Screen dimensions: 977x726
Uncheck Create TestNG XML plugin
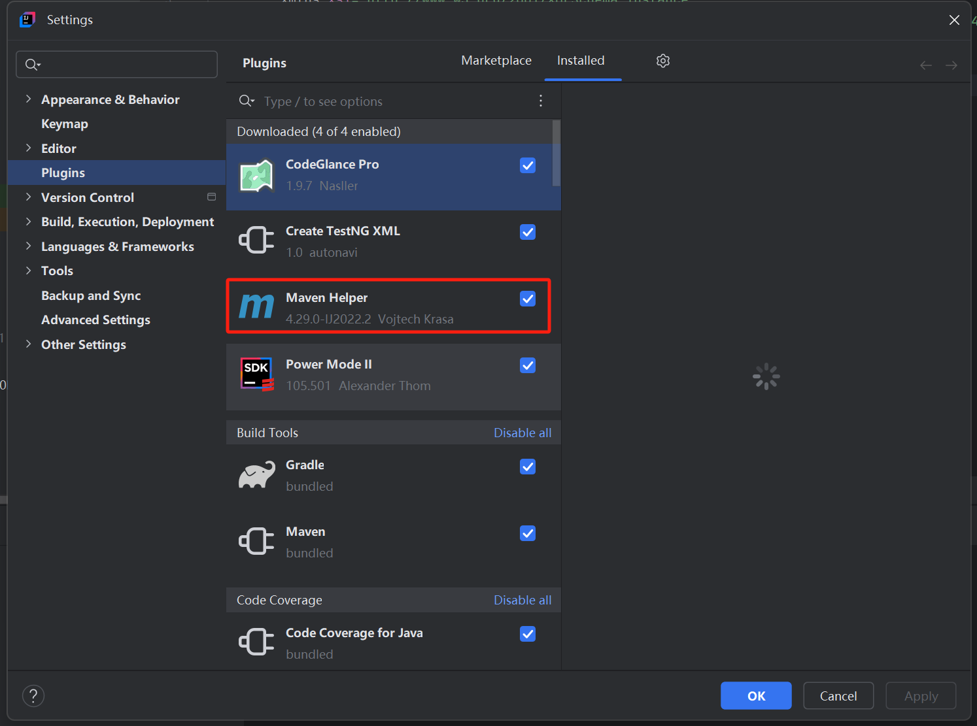point(528,232)
